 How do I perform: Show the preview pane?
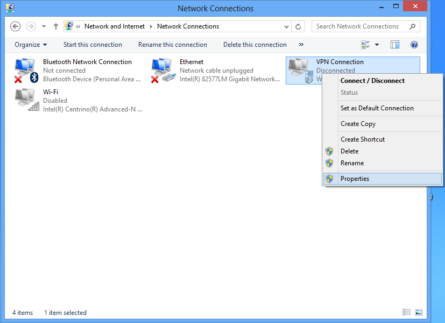(x=395, y=45)
